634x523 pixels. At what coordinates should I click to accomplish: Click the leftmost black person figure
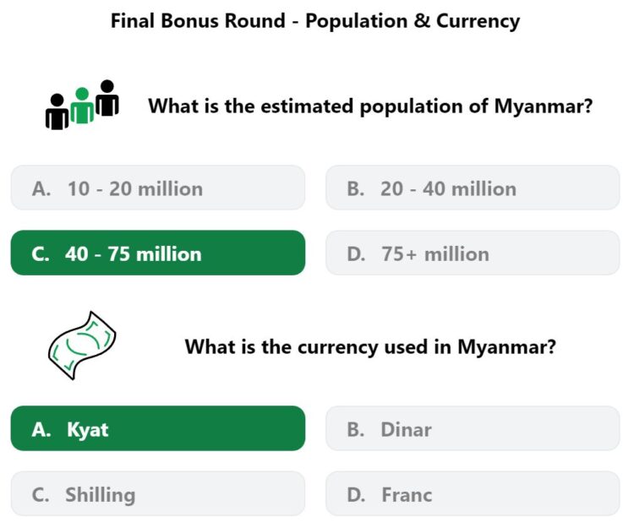[57, 112]
